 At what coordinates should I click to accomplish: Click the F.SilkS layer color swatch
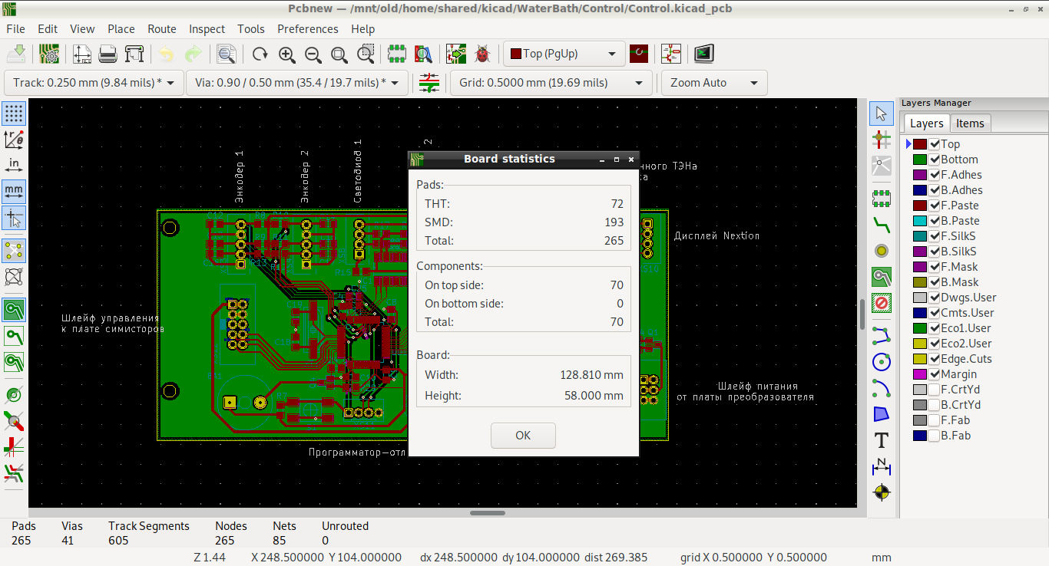click(919, 236)
